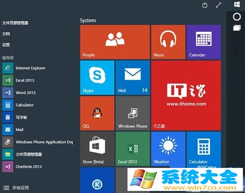Viewport: 245px width, 193px height.
Task: Click the 所有应用 all apps button
Action: tap(16, 188)
